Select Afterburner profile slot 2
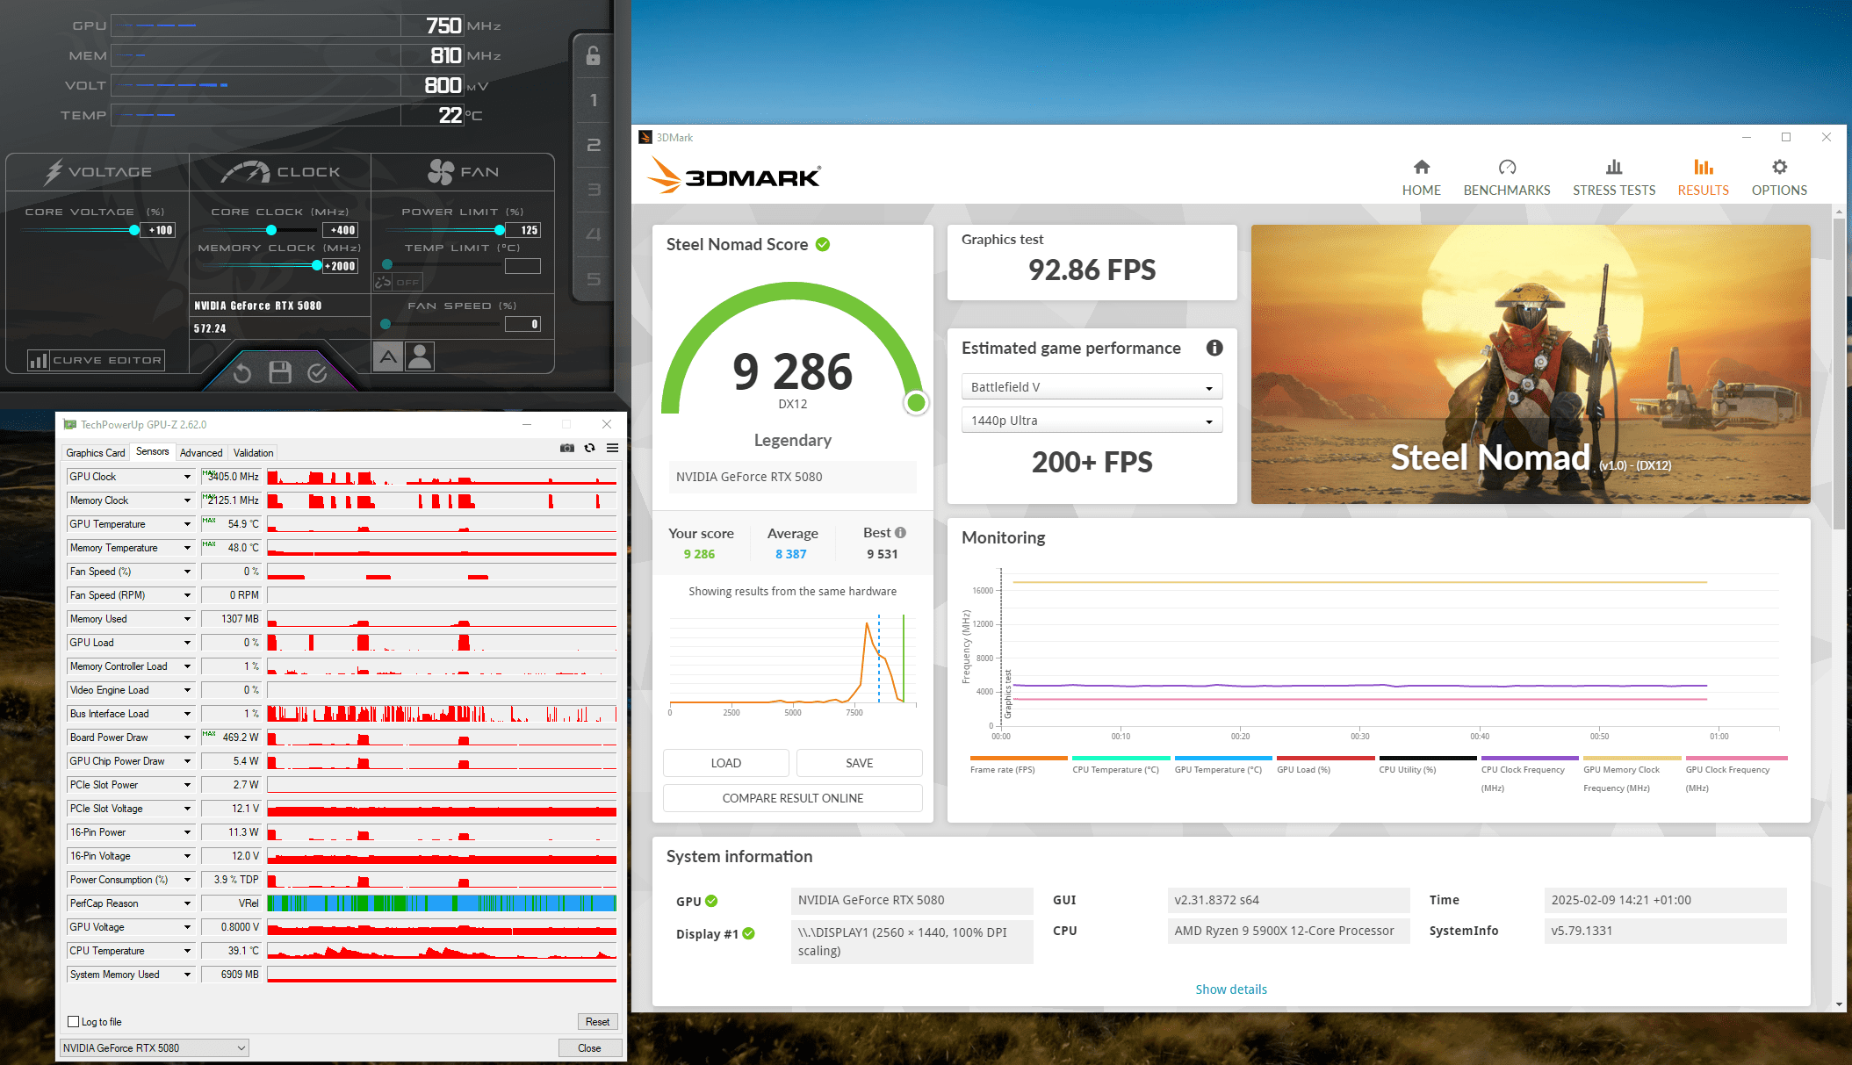 click(594, 145)
